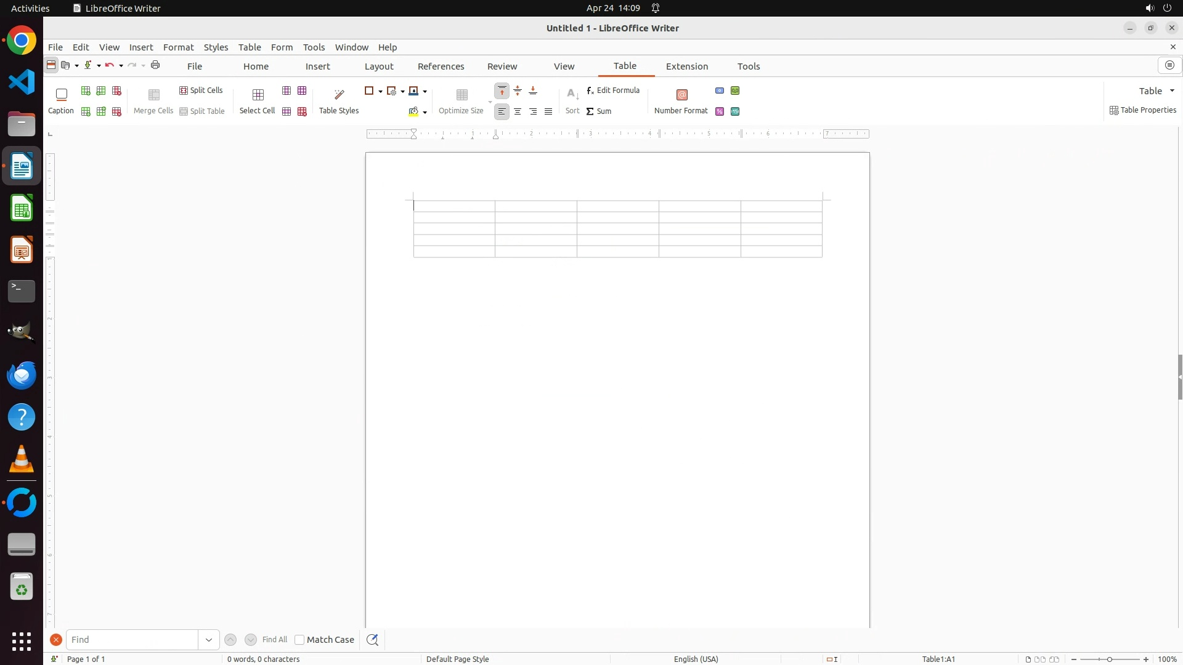Screen dimensions: 1183x665
Task: Click the Table Styles wand icon
Action: coord(339,95)
